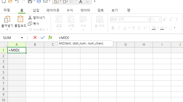
Task: Click the formula bar containing =MID(
Action: pos(120,38)
